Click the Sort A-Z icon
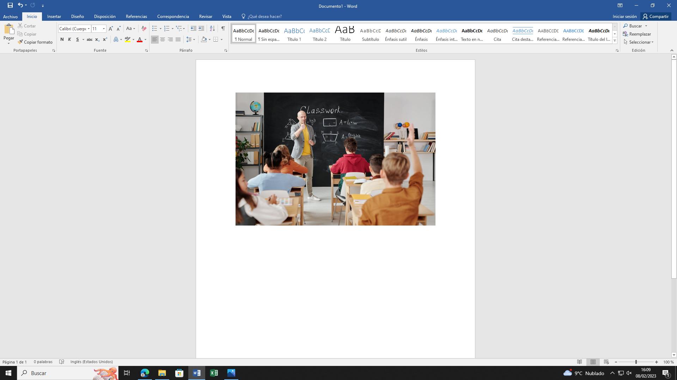This screenshot has width=677, height=380. (x=212, y=28)
